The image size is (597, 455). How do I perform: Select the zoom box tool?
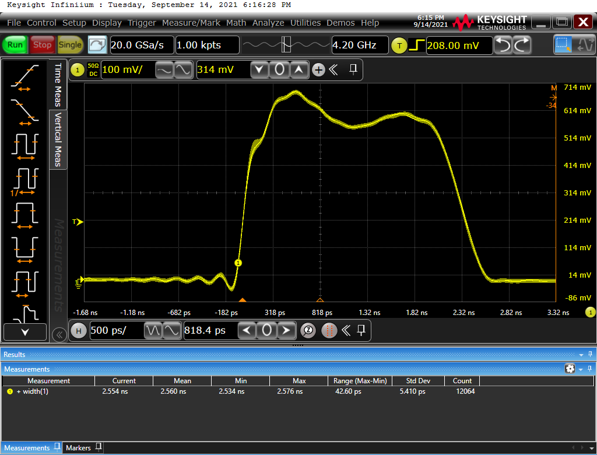pyautogui.click(x=563, y=45)
